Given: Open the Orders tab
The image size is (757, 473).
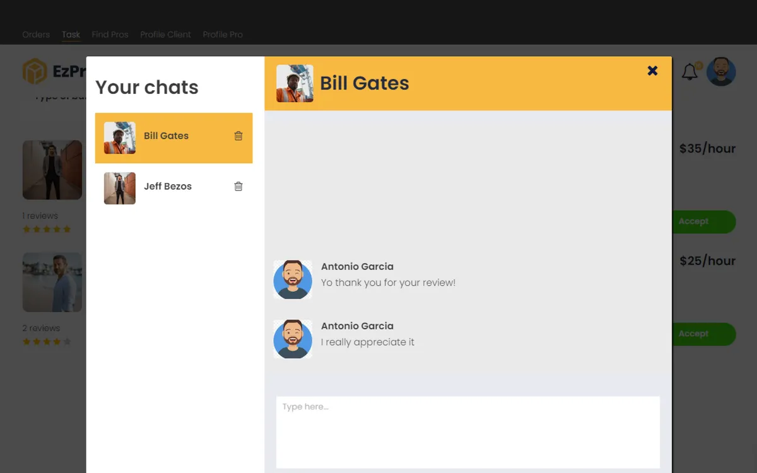Looking at the screenshot, I should point(36,35).
